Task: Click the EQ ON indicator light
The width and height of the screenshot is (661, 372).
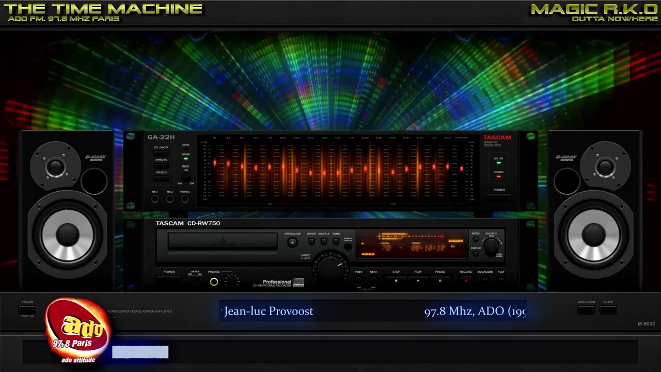Action: point(499,163)
